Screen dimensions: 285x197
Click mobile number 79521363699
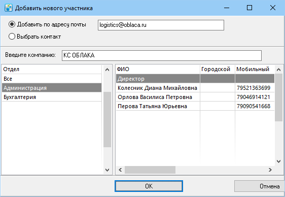pos(254,88)
